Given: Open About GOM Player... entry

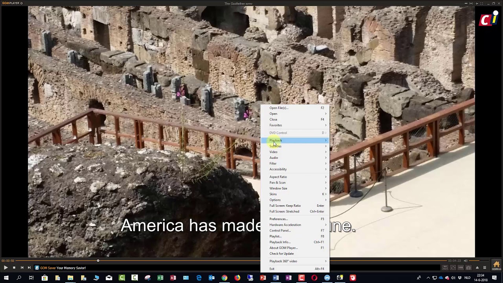Looking at the screenshot, I should point(295,248).
